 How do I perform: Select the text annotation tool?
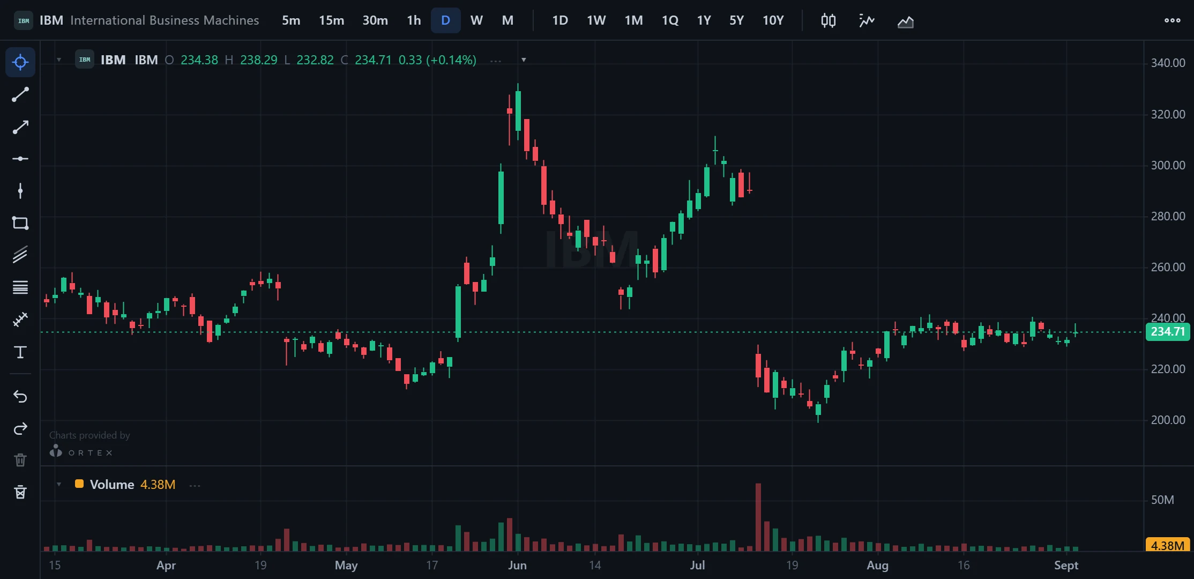[x=20, y=352]
